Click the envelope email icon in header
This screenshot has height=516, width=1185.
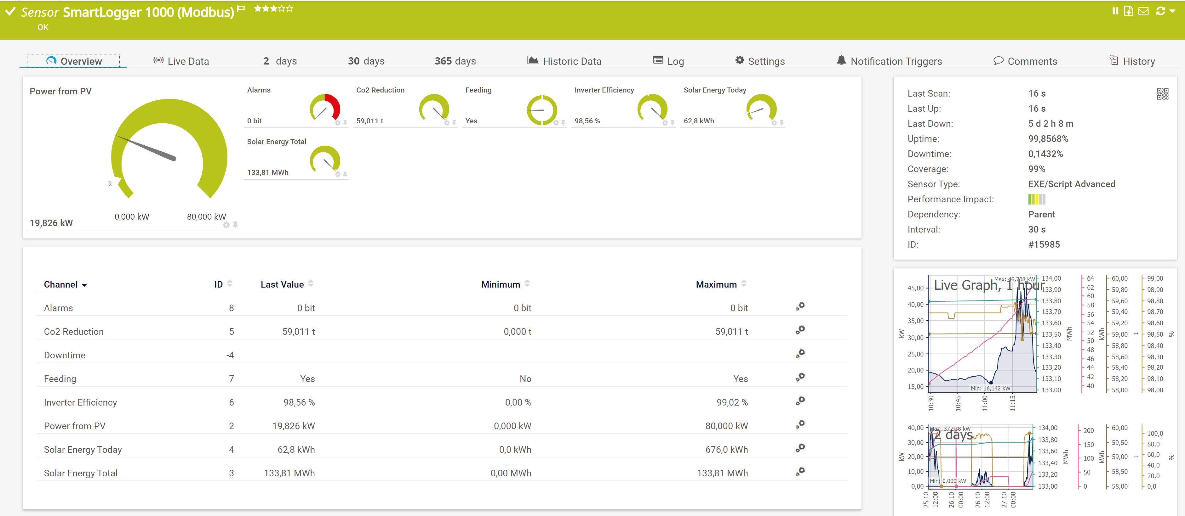tap(1143, 11)
